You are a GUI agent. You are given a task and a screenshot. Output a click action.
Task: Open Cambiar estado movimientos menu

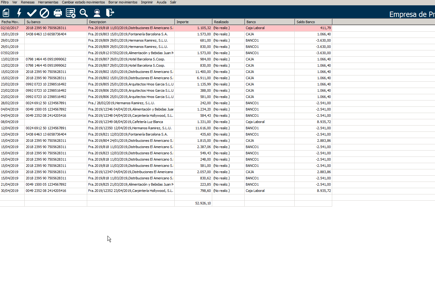point(83,2)
